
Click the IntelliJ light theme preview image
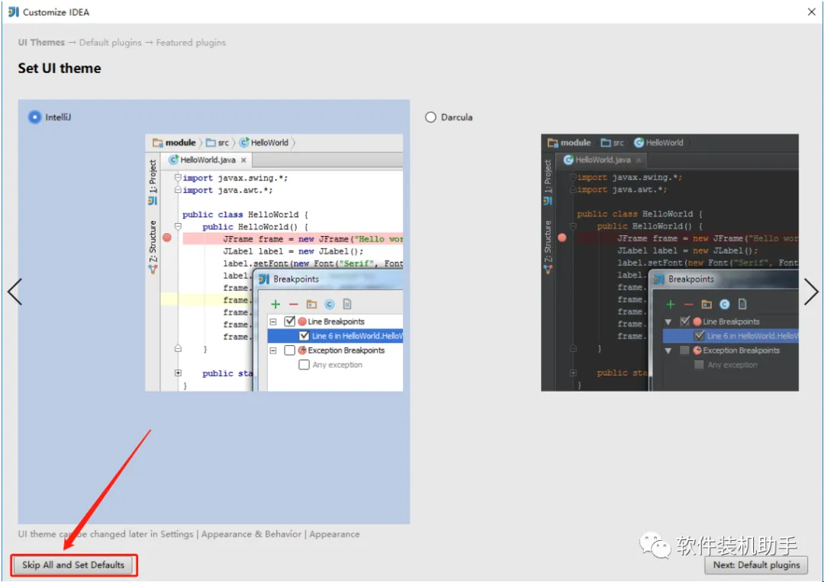[275, 262]
